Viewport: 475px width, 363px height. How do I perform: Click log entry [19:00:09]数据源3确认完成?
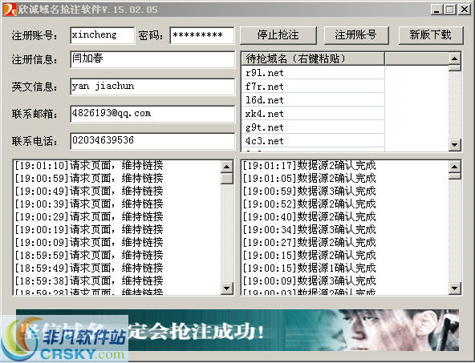click(x=309, y=280)
